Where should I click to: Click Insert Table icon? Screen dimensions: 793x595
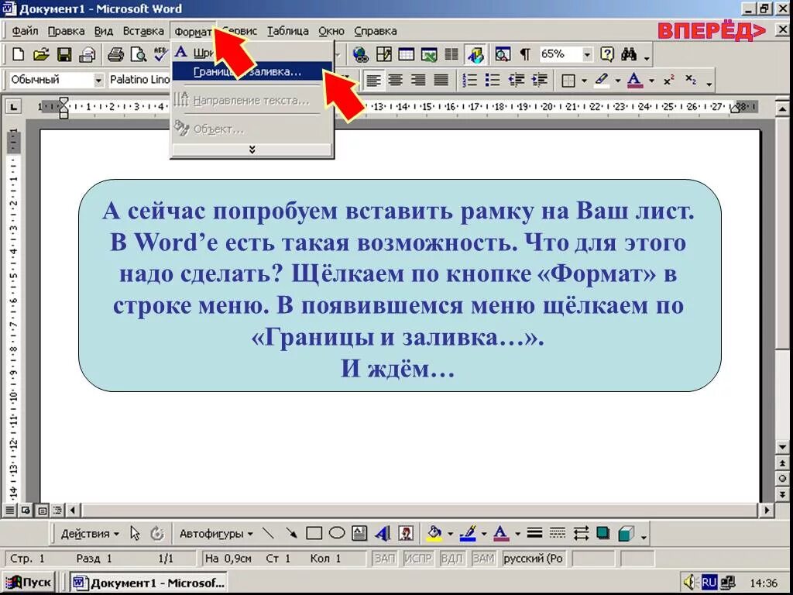(x=406, y=54)
